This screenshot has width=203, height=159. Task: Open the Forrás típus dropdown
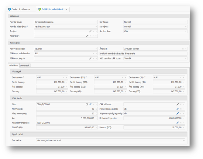[x=97, y=22]
